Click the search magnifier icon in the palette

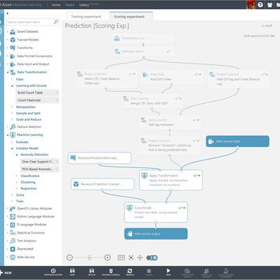pyautogui.click(x=56, y=22)
